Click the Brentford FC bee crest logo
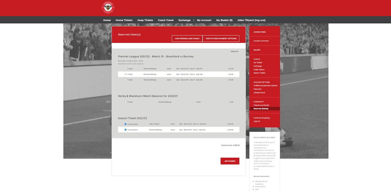 pos(108,8)
